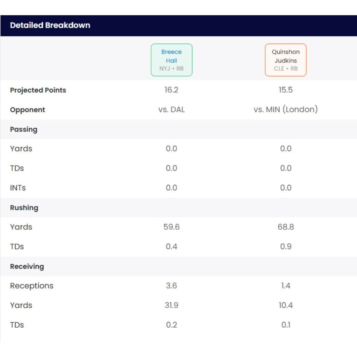Click the Receiving section header
Screen dimensions: 357x357
tap(27, 266)
